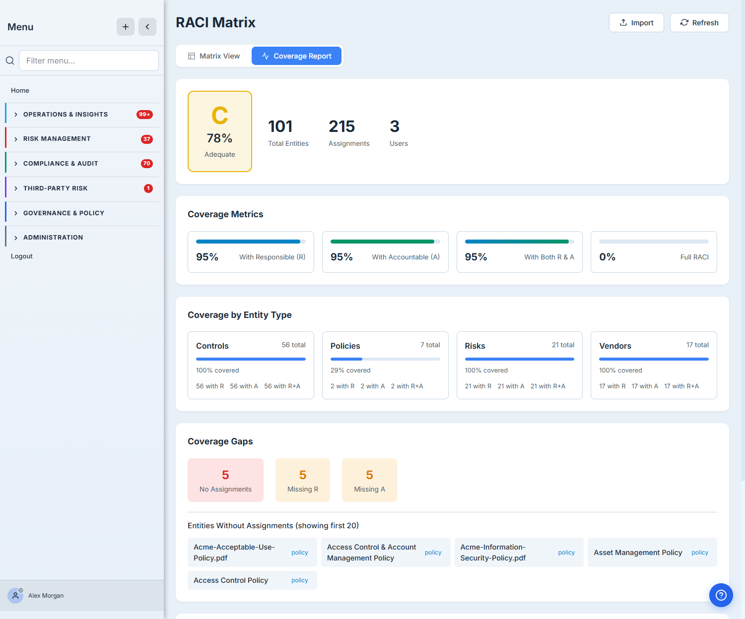
Task: Click the 70 badge on Compliance & Audit
Action: pyautogui.click(x=147, y=164)
